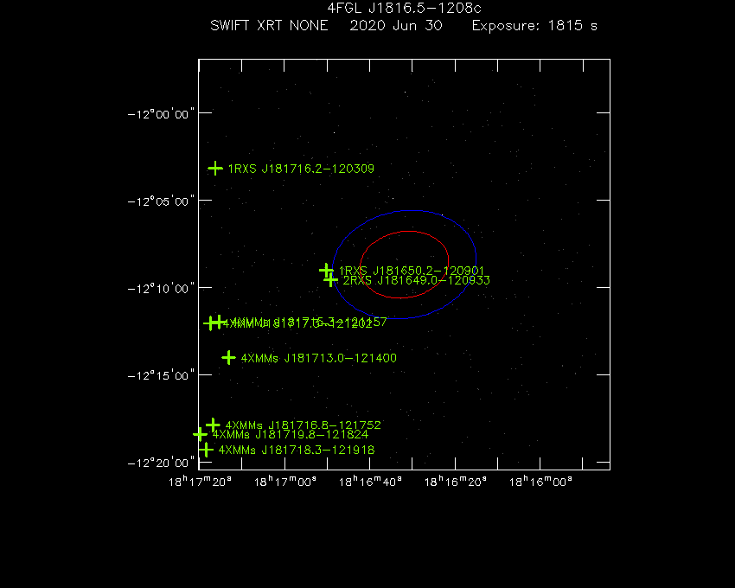Viewport: 735px width, 588px height.
Task: Click the source label 1RXS J181650.2-120901
Action: (x=411, y=271)
